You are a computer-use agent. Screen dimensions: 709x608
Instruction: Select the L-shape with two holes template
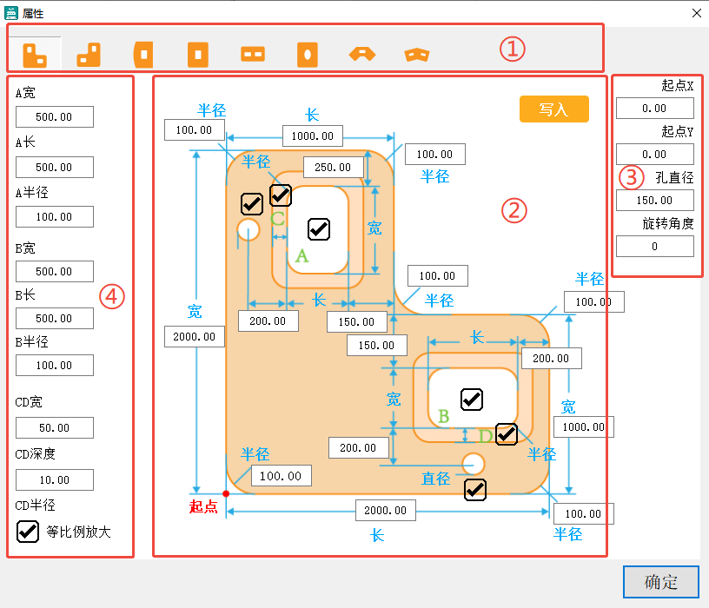[x=35, y=55]
